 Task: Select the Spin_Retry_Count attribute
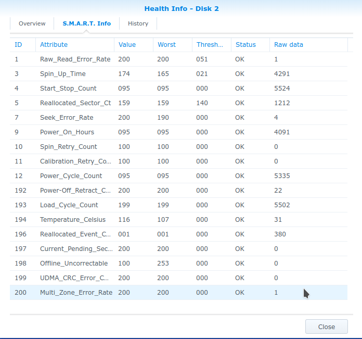coord(68,146)
